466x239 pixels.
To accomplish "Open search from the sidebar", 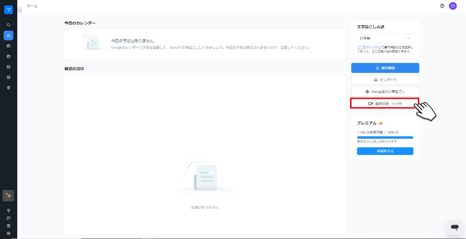I will (x=8, y=25).
